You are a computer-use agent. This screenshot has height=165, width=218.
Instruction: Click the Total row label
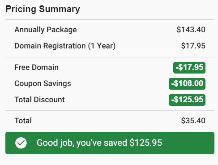pyautogui.click(x=23, y=121)
